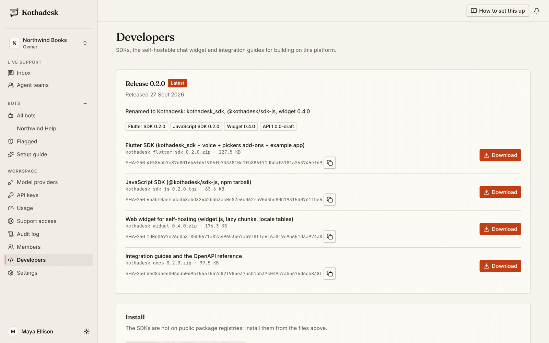Copy the web widget SHA-256 hash
This screenshot has width=549, height=343.
[330, 237]
